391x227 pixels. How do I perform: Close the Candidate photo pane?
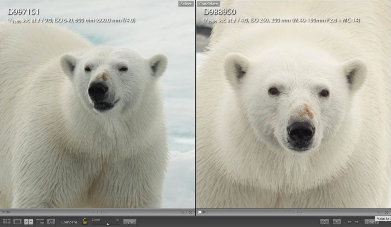386,212
